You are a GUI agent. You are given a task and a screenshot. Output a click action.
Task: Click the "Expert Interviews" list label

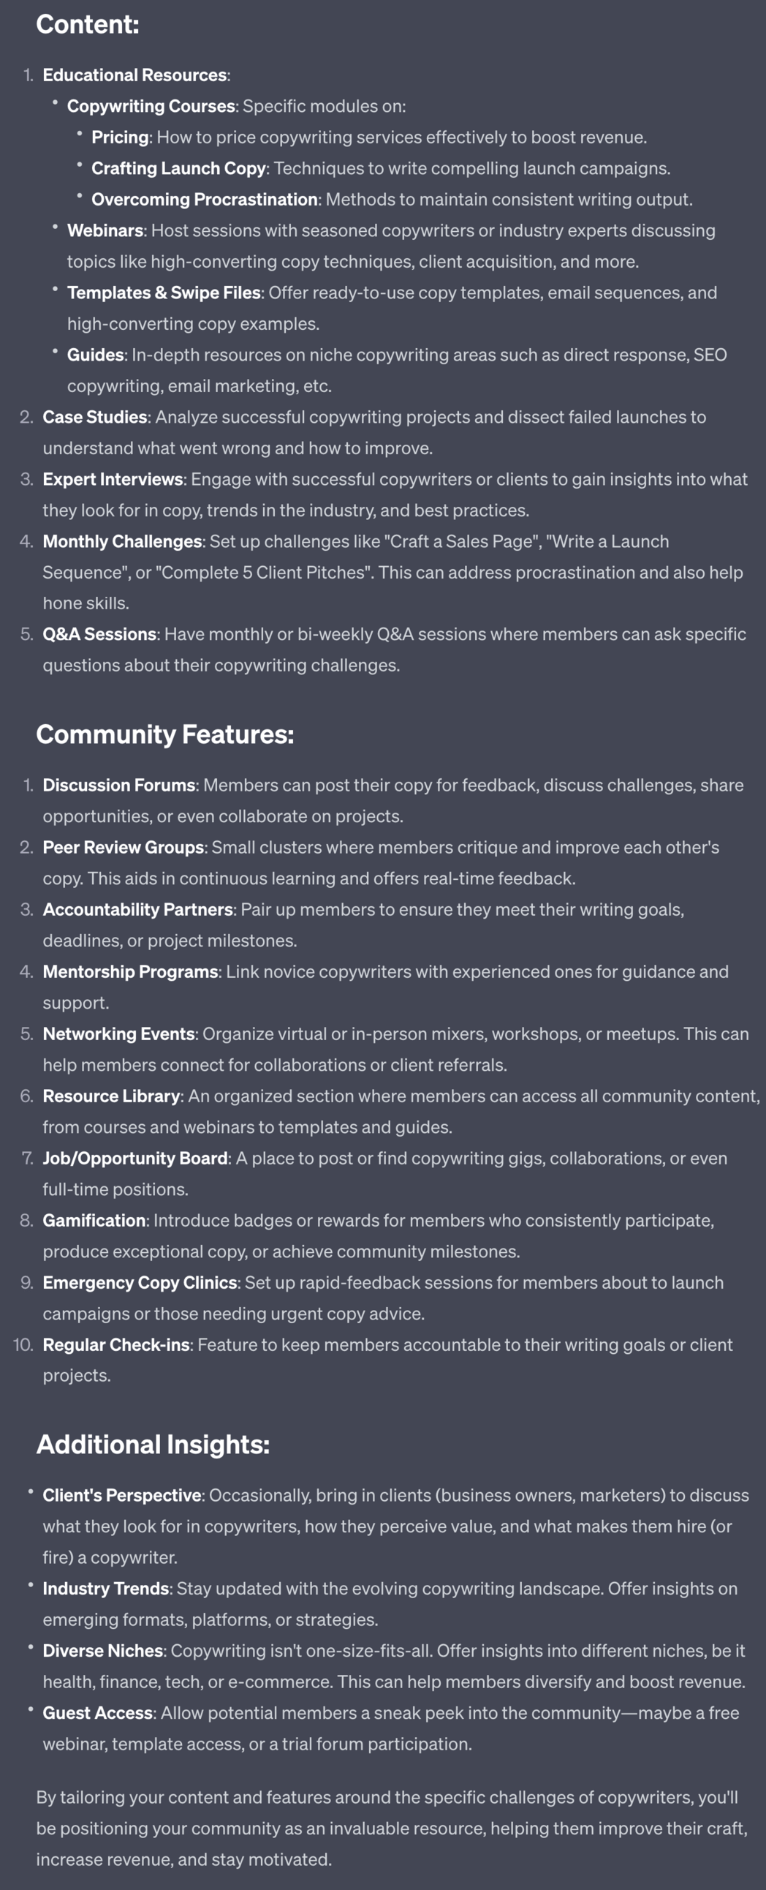pyautogui.click(x=112, y=479)
